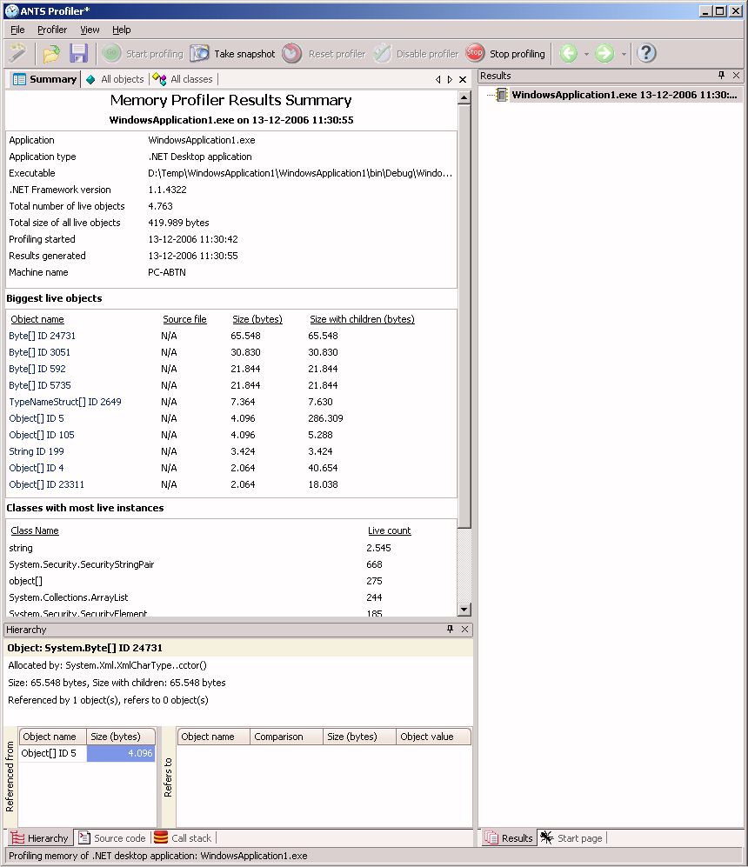
Task: Open the forward button history dropdown
Action: (x=624, y=54)
